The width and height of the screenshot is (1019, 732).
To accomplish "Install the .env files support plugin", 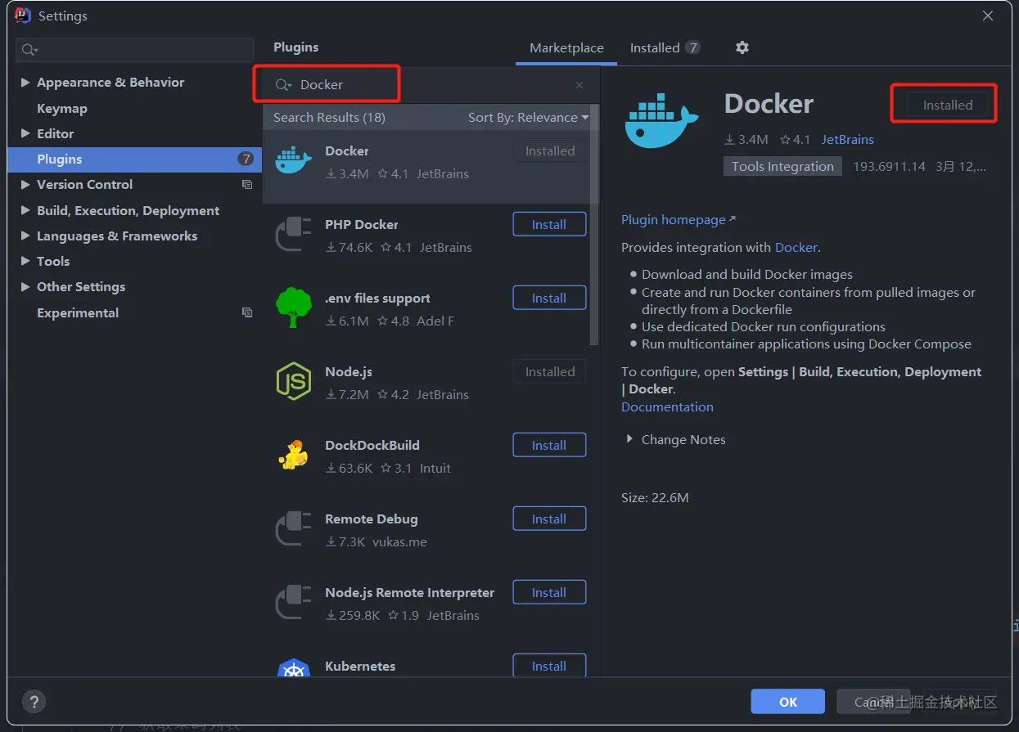I will click(x=549, y=298).
